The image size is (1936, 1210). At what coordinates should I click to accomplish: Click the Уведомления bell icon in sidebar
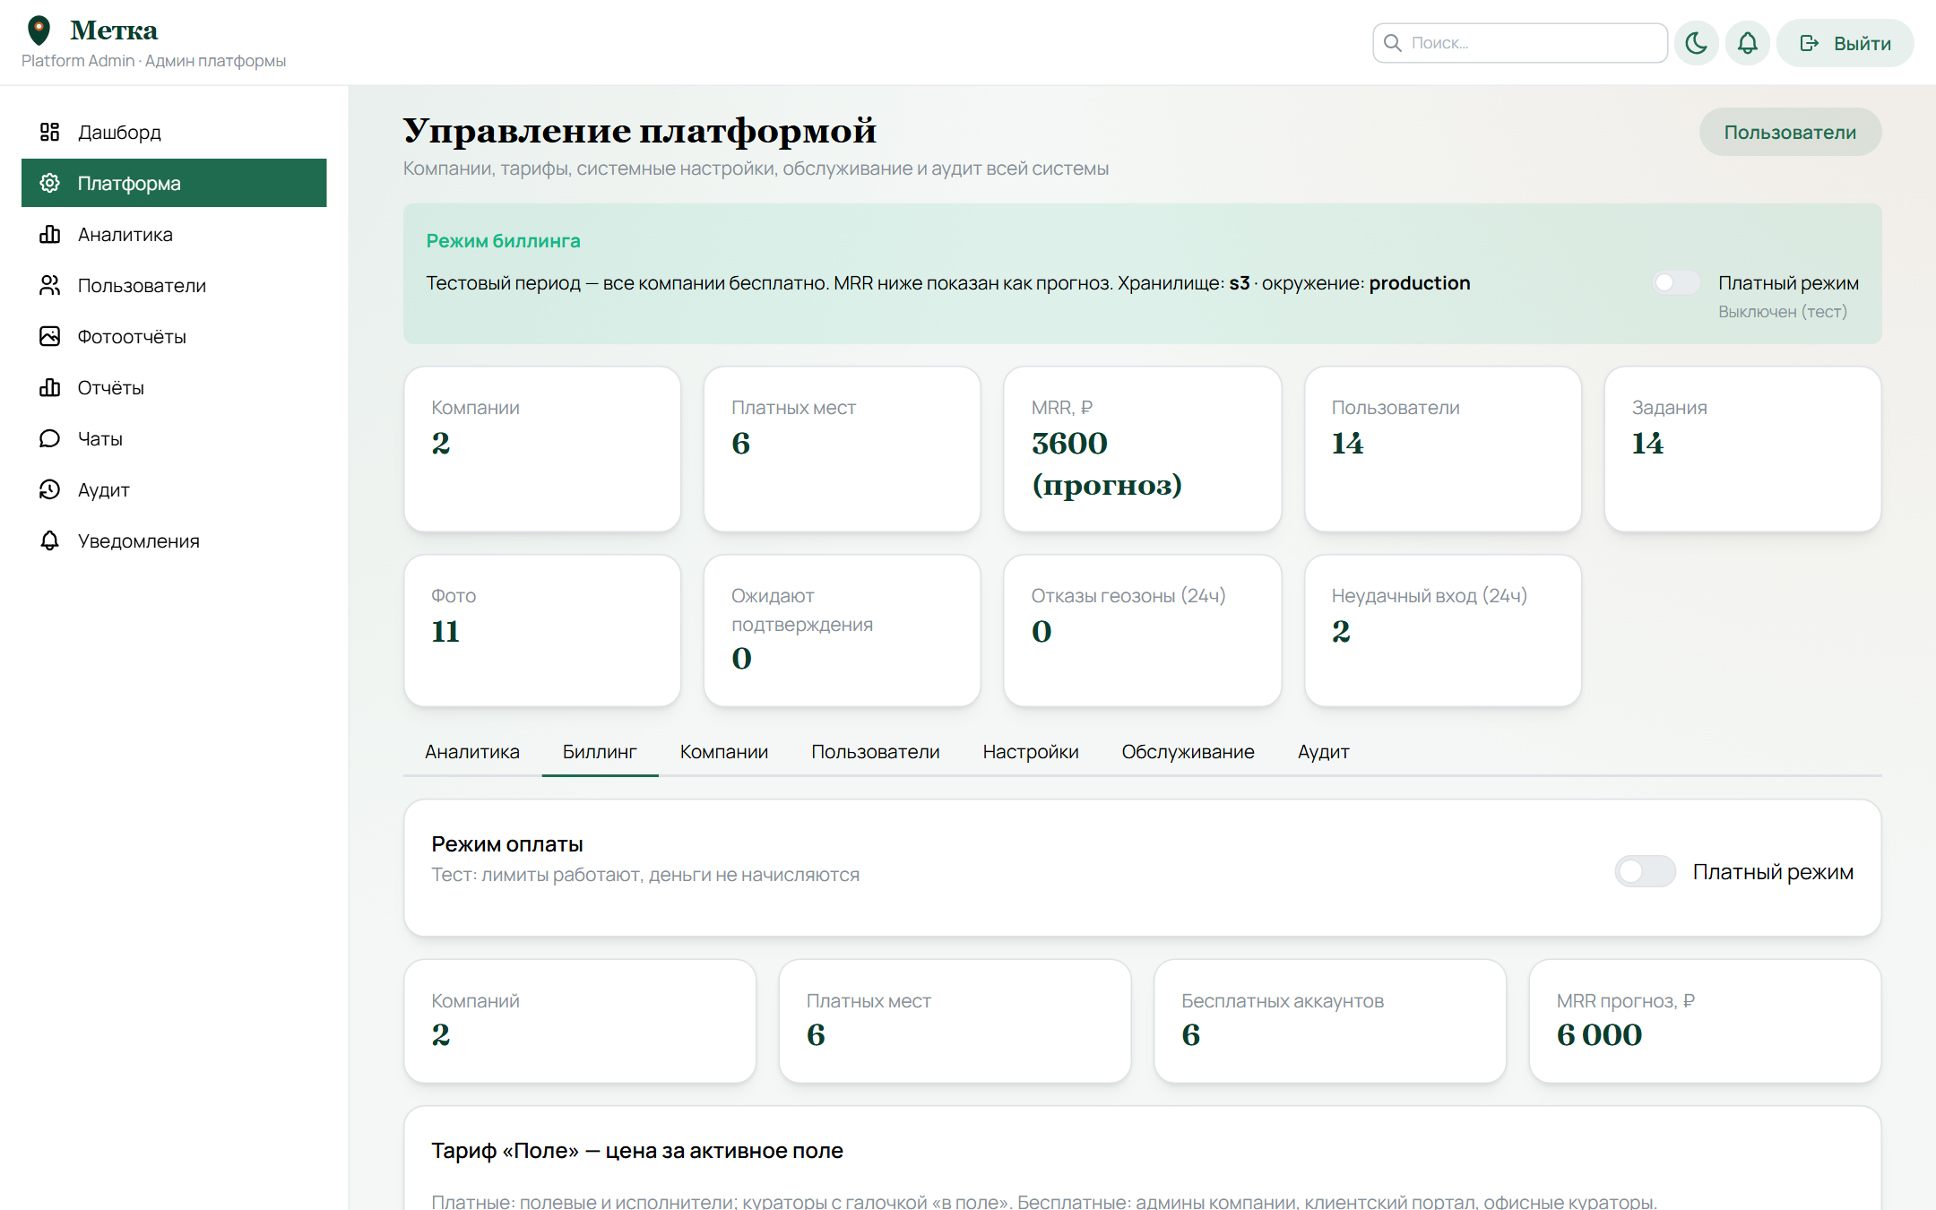(x=49, y=540)
